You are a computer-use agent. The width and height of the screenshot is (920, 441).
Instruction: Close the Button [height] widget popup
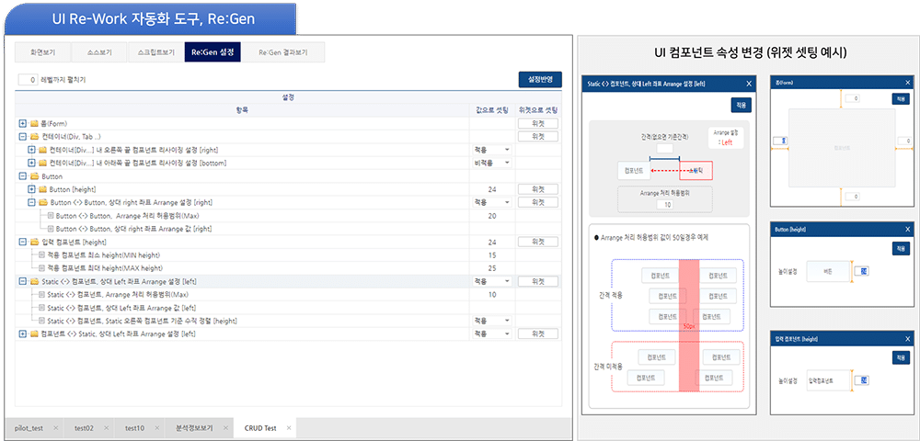[908, 230]
